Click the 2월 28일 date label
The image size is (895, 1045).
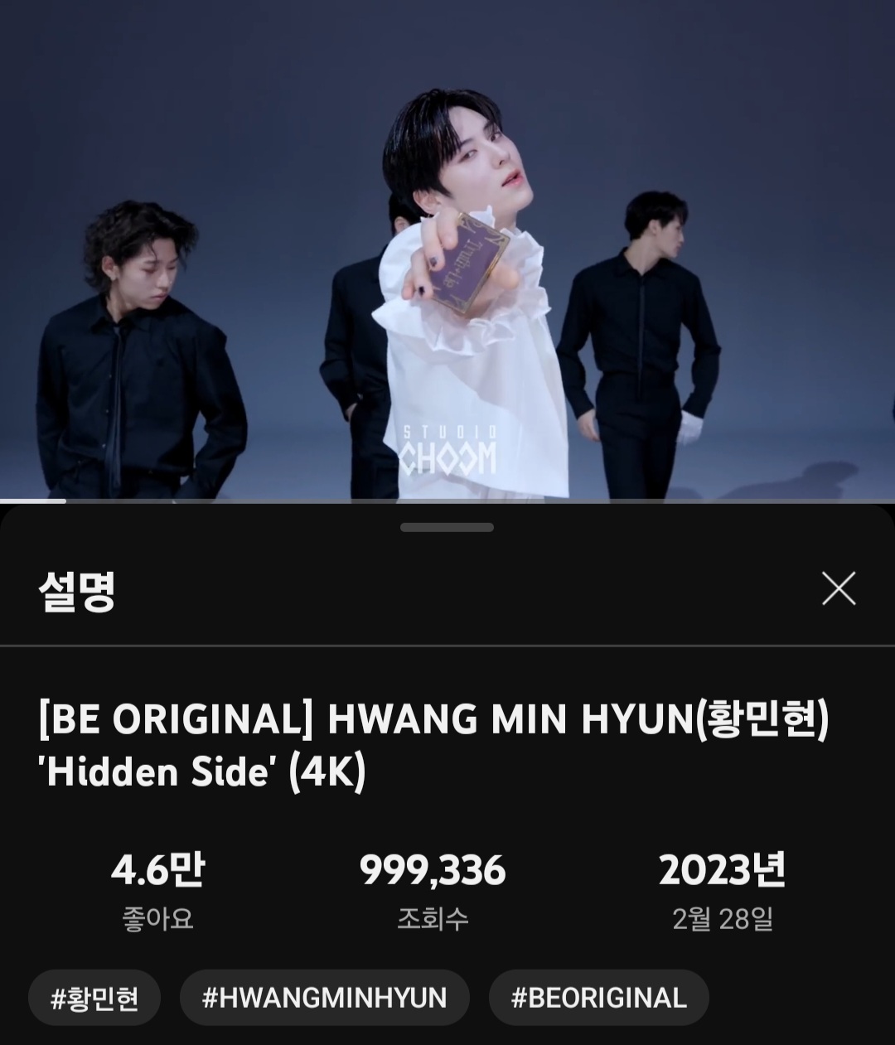[722, 919]
